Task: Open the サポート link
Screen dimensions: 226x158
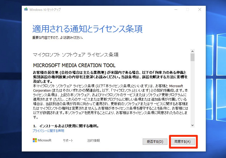Action: tap(68, 140)
